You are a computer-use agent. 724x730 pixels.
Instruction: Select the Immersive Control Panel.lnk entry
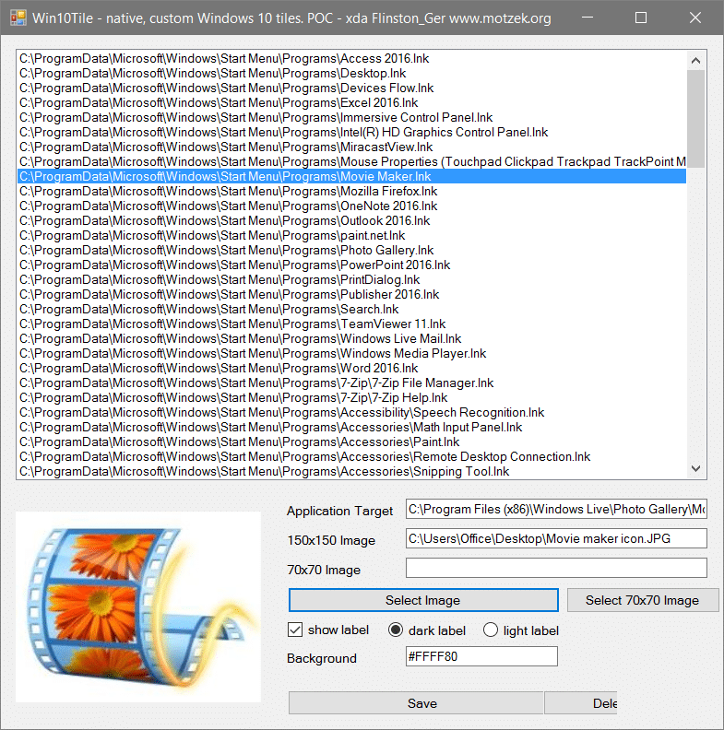351,117
